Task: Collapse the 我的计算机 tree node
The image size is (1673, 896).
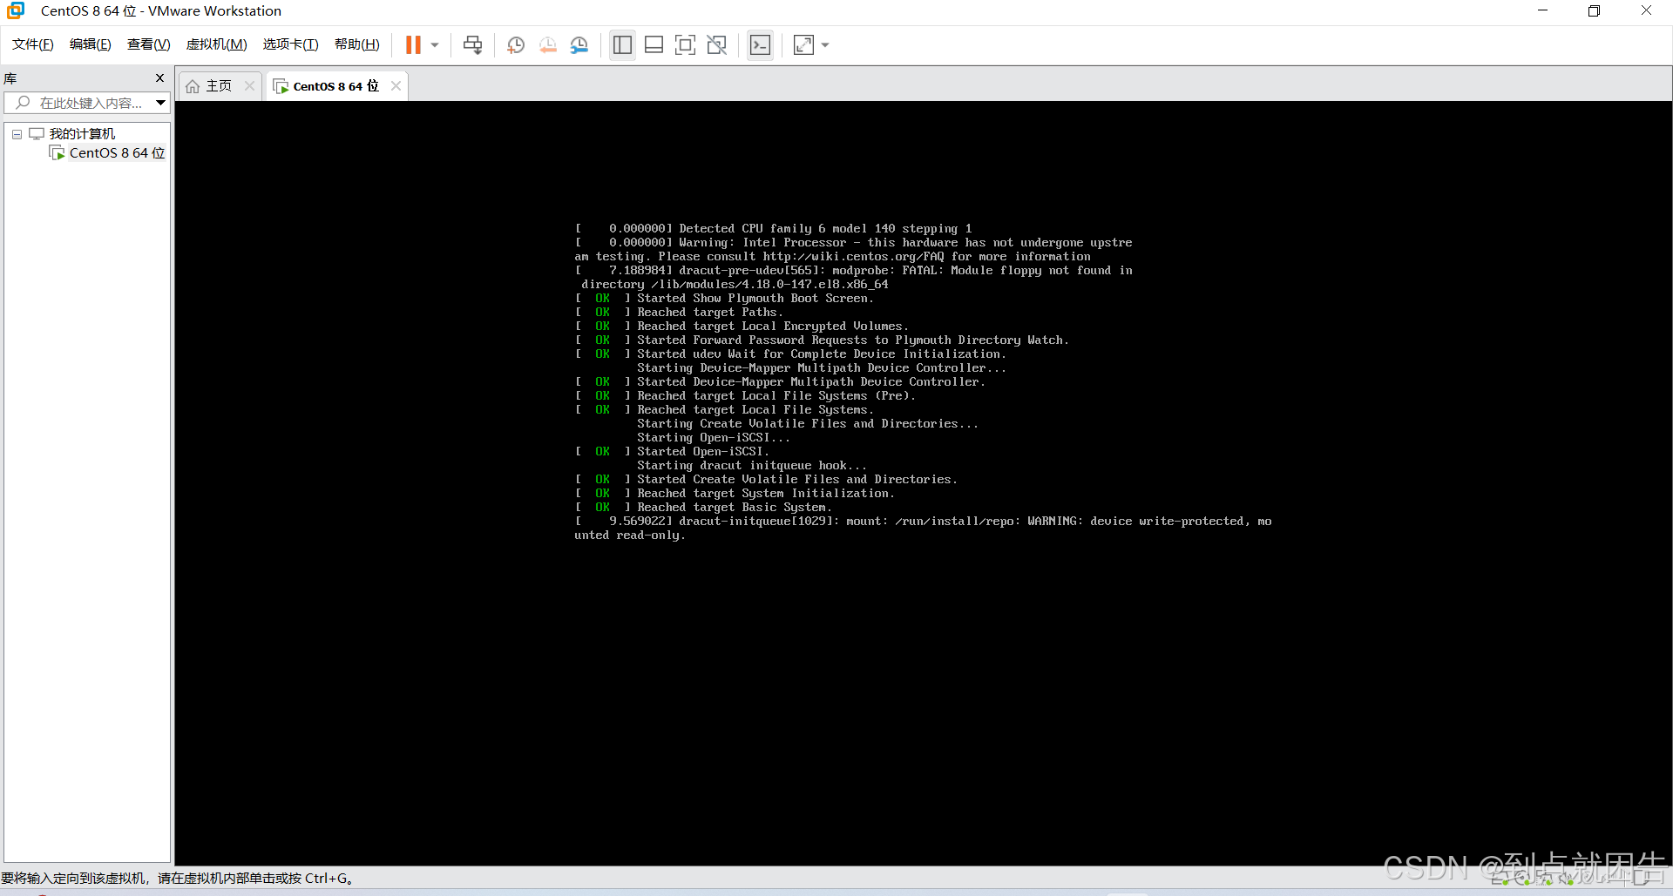Action: tap(17, 134)
